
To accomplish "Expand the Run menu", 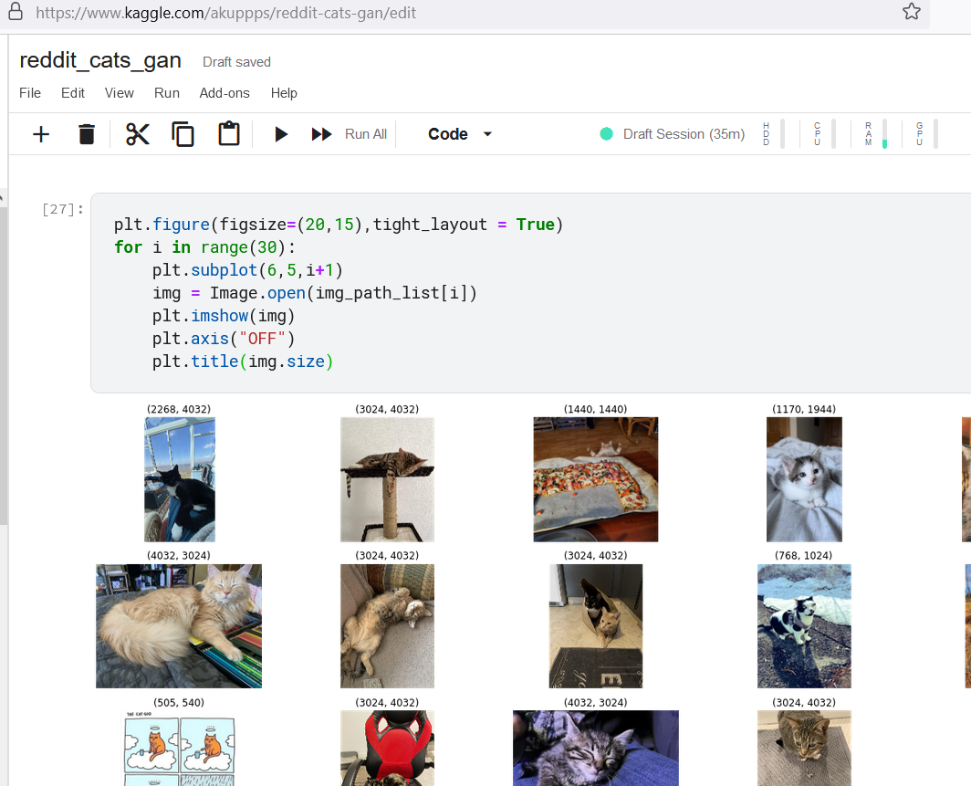I will [166, 92].
